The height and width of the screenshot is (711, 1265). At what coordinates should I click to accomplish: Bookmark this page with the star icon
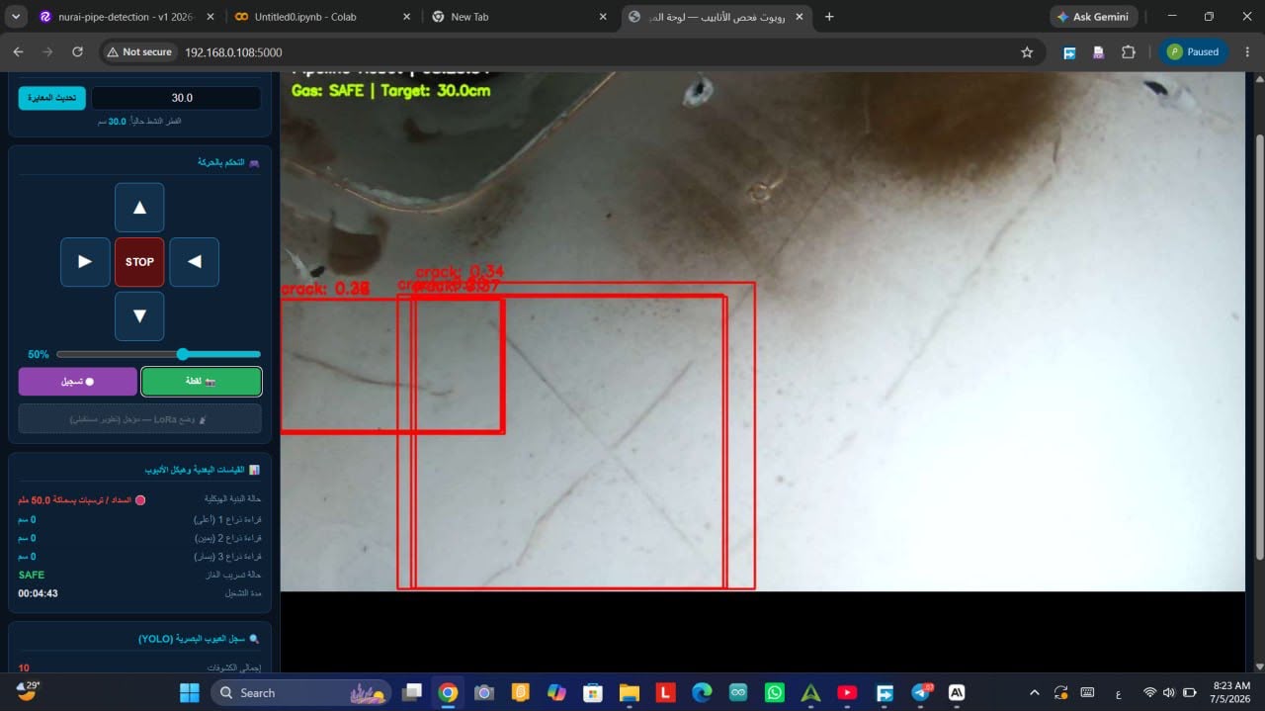1027,52
